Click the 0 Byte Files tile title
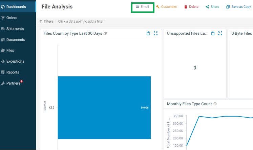 click(242, 33)
